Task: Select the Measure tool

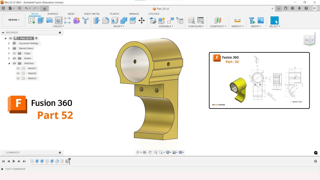Action: click(237, 20)
